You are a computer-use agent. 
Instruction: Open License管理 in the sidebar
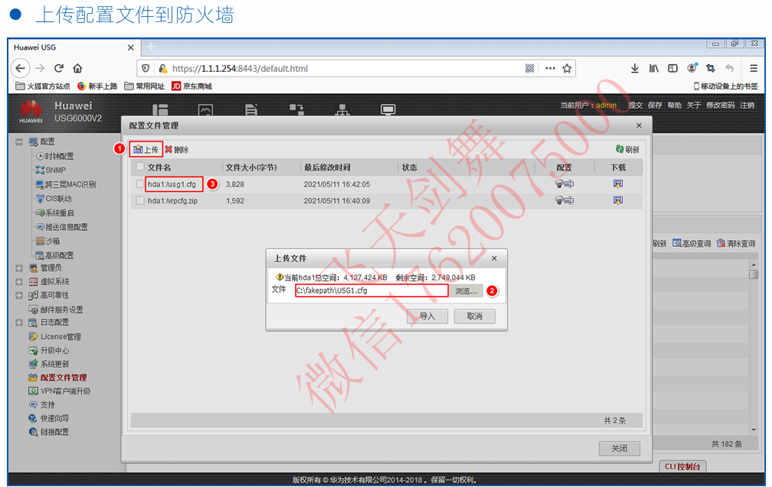pos(55,336)
